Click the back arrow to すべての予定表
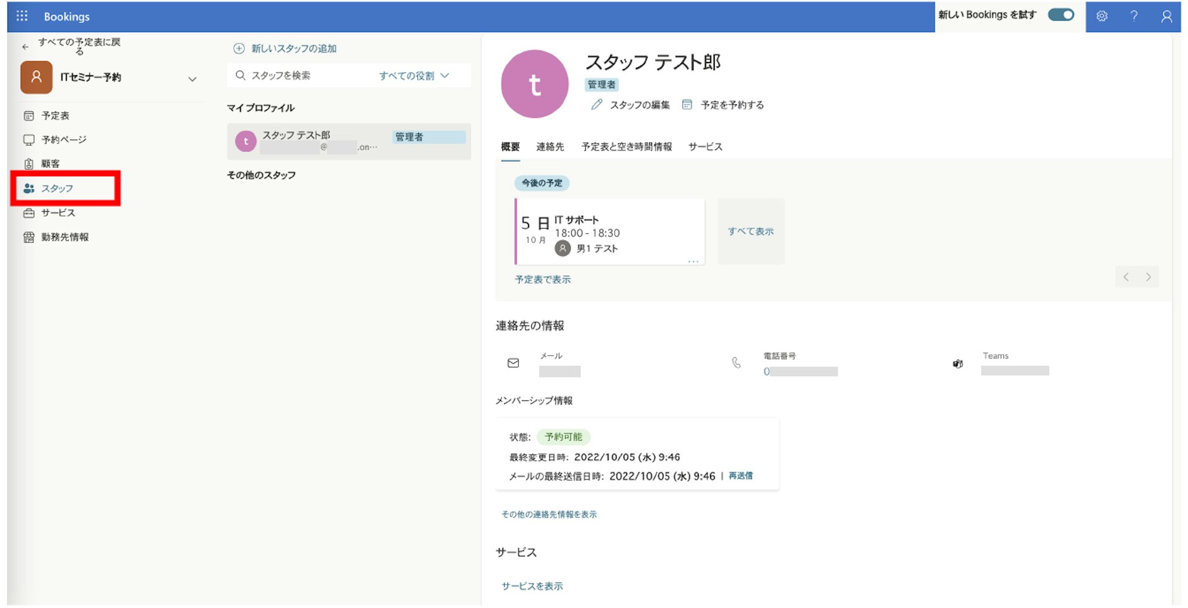The height and width of the screenshot is (608, 1188). coord(25,46)
